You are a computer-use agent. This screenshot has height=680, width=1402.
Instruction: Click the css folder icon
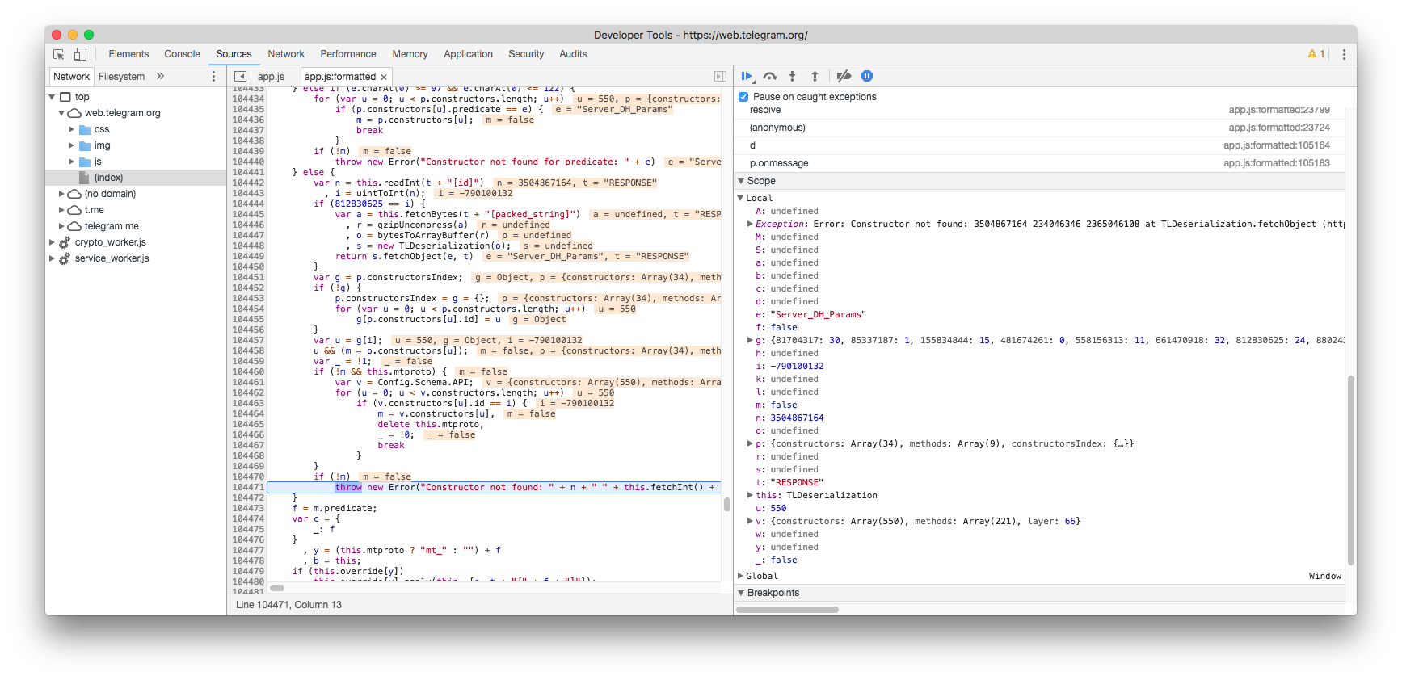(85, 129)
